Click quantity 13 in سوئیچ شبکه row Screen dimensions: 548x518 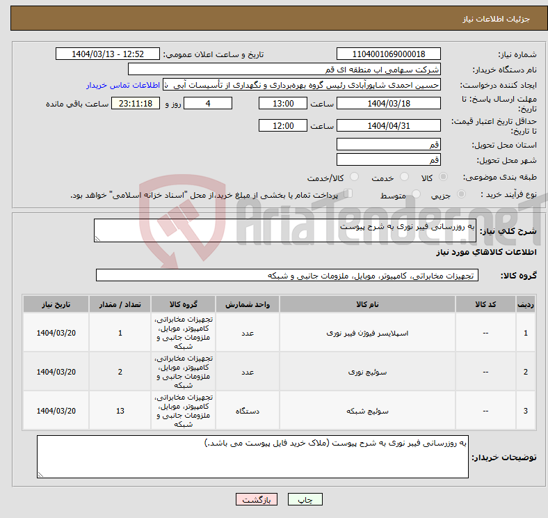coord(120,411)
